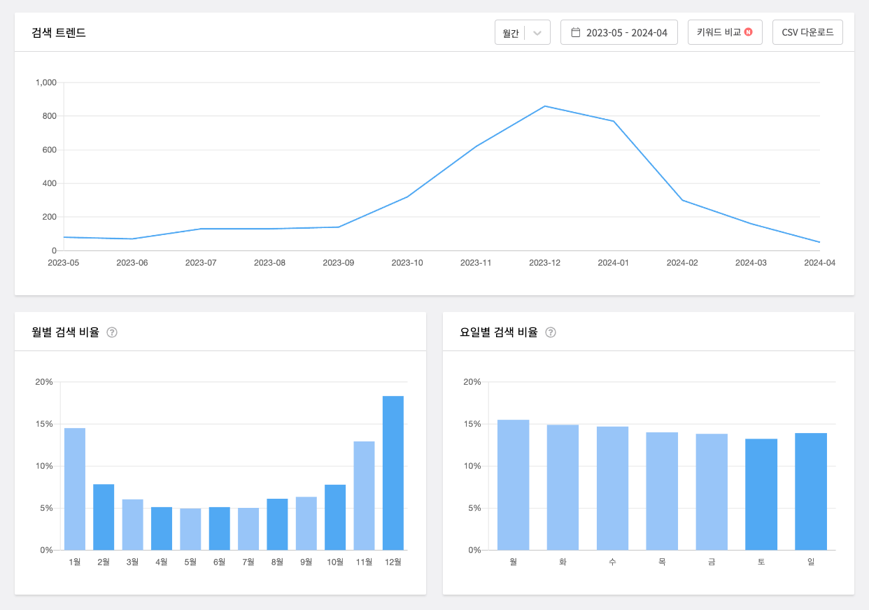
Task: Click the 11월 bar in monthly chart
Action: [x=364, y=495]
